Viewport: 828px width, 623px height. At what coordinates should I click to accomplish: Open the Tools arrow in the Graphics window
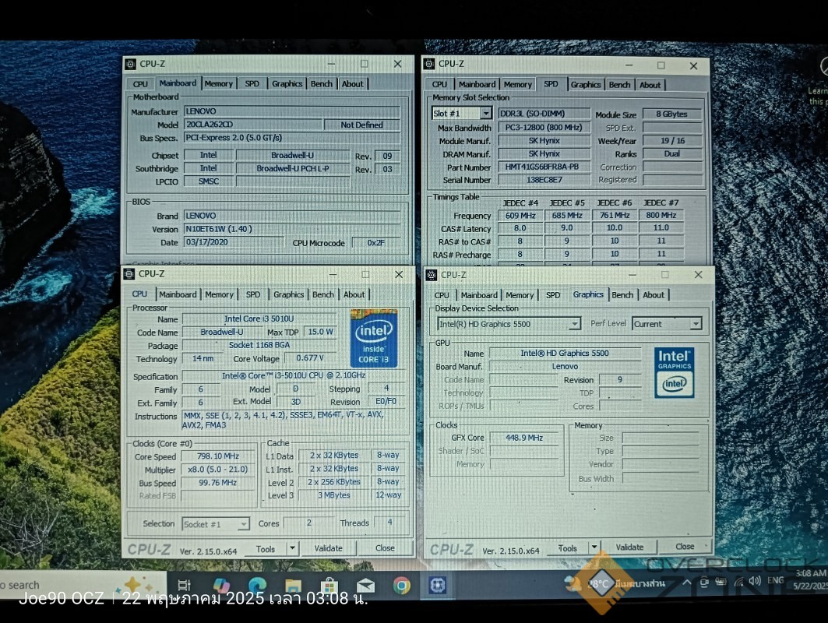pos(594,547)
